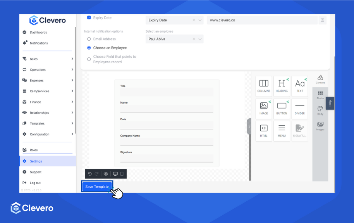Clear the Paul Abiva selection

[194, 39]
